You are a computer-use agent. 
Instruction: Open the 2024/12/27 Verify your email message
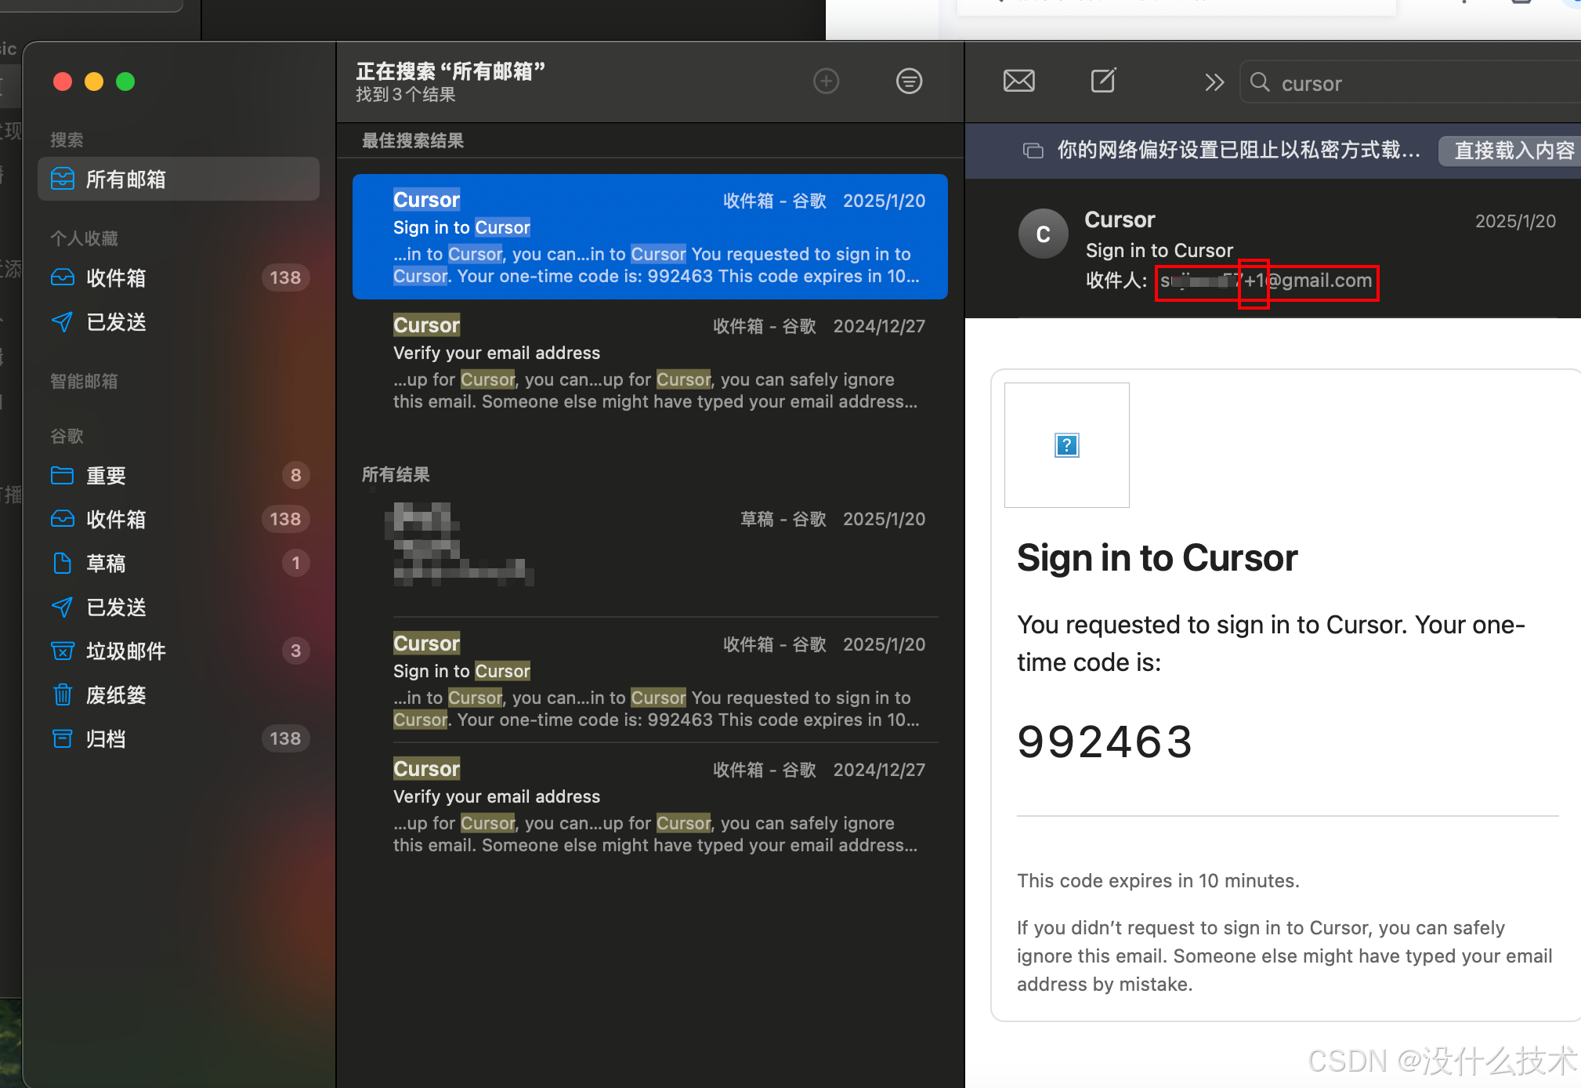click(x=650, y=362)
